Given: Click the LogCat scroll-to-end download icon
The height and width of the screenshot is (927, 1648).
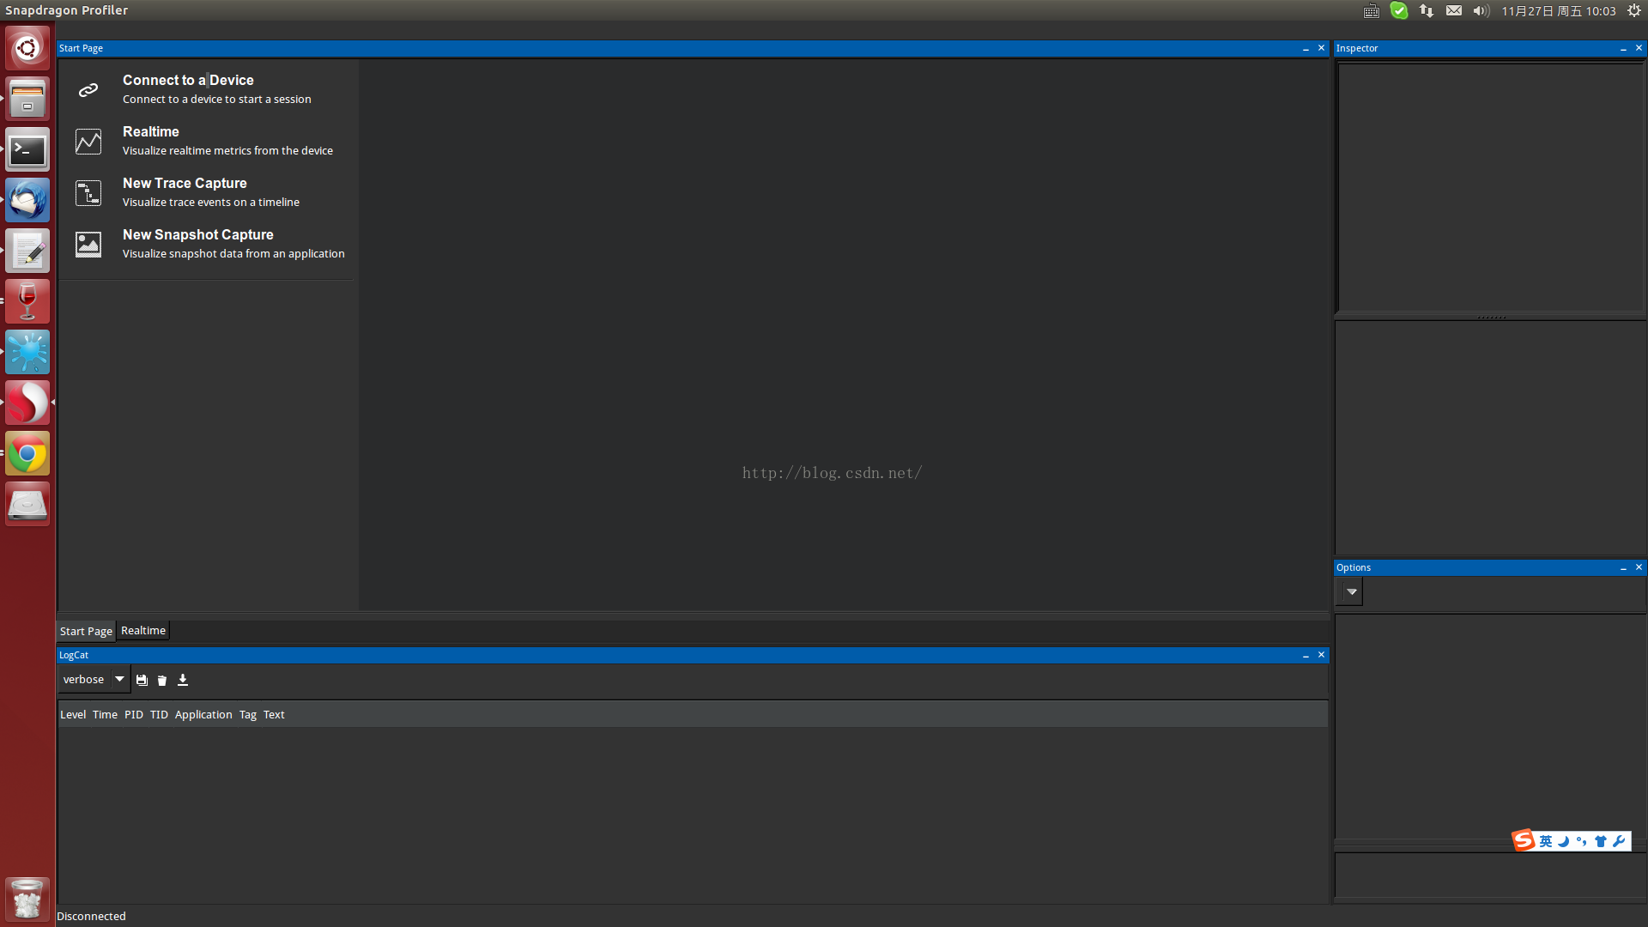Looking at the screenshot, I should [x=183, y=680].
